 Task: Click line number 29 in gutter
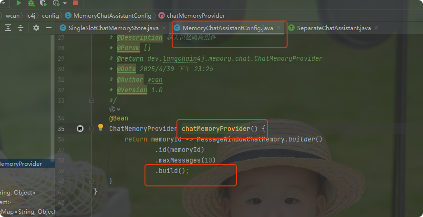click(61, 59)
